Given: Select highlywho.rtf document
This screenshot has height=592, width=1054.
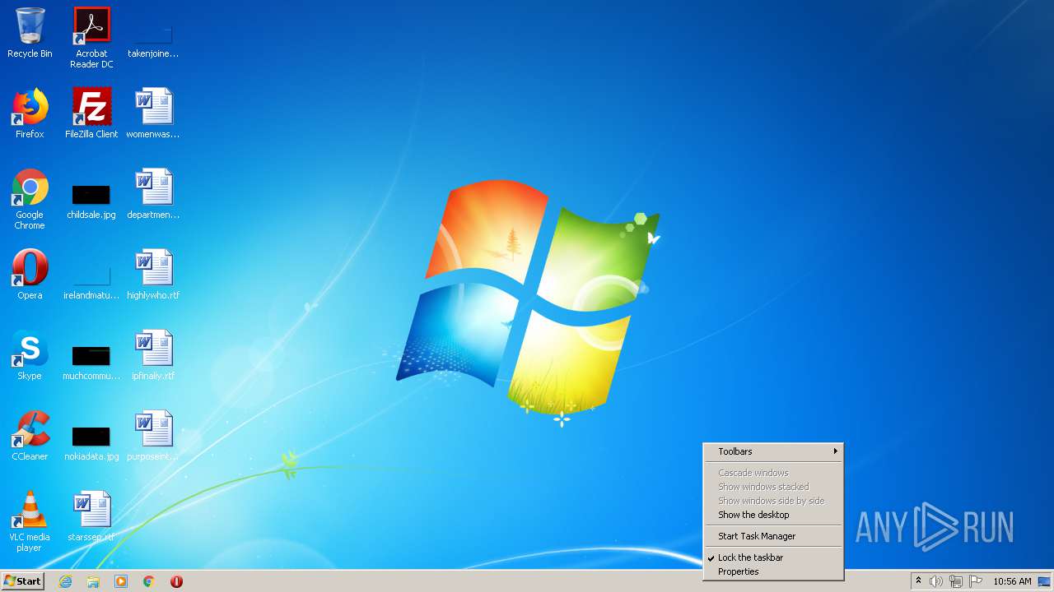Looking at the screenshot, I should [x=153, y=275].
